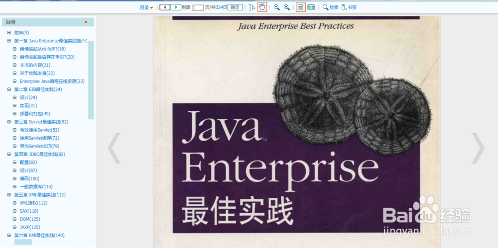Open the 检索 search tool
Image resolution: width=498 pixels, height=248 pixels.
pos(330,7)
